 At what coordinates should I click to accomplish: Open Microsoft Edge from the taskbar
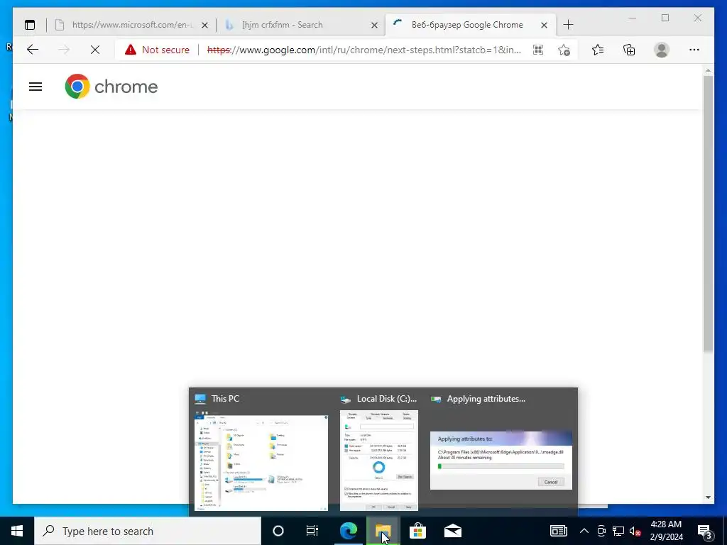(348, 531)
